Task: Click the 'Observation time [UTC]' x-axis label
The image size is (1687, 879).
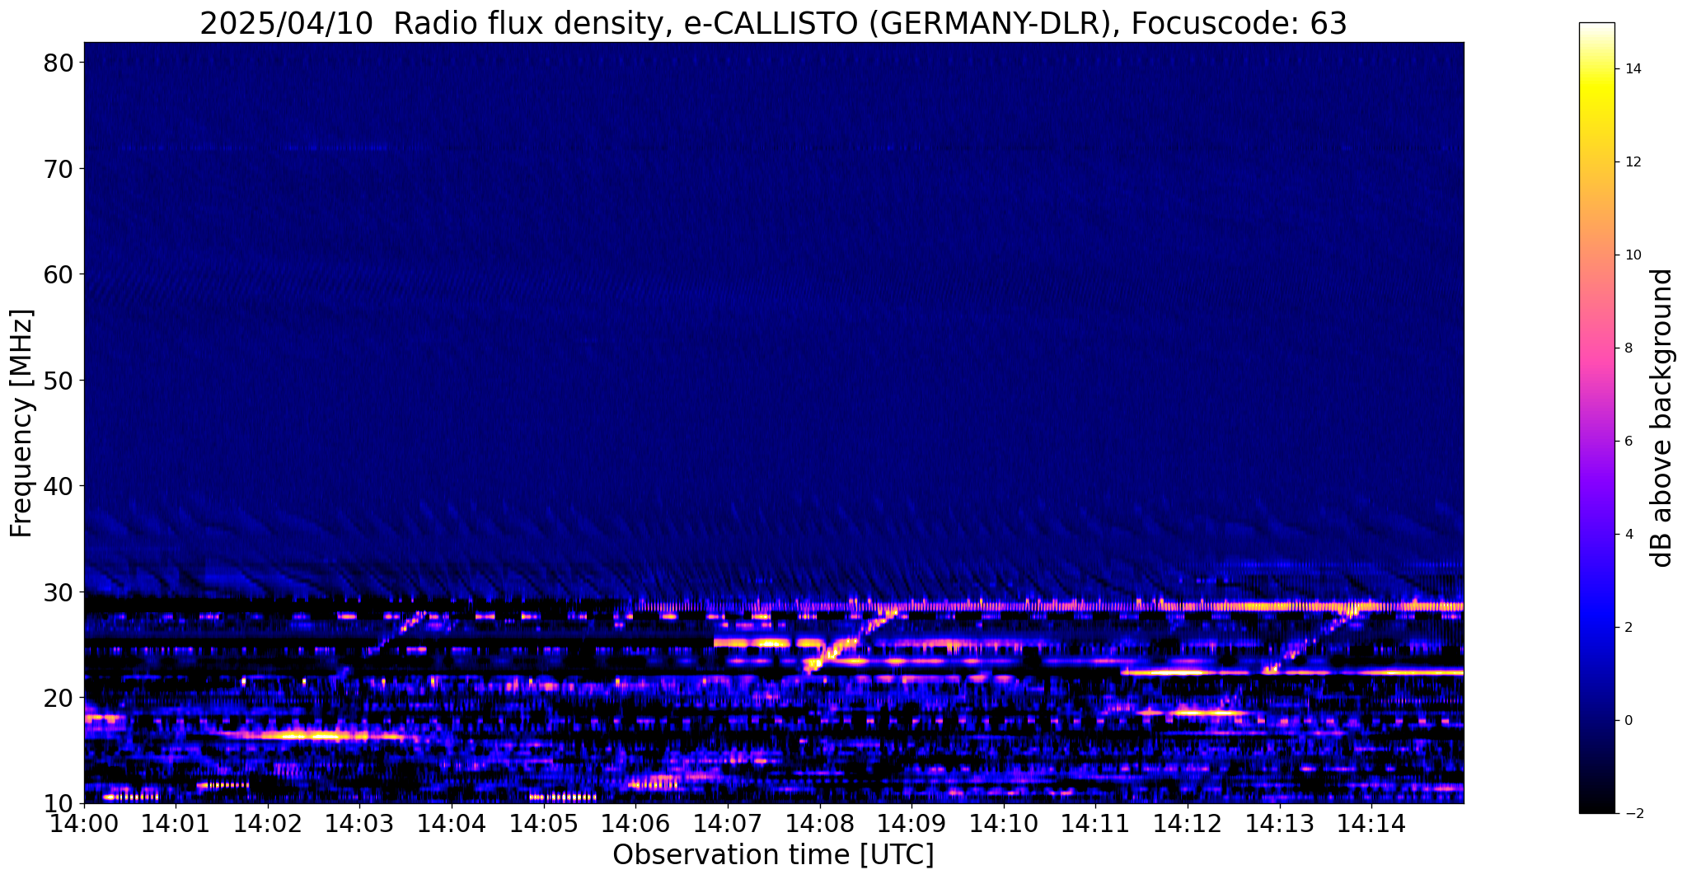Action: point(773,855)
